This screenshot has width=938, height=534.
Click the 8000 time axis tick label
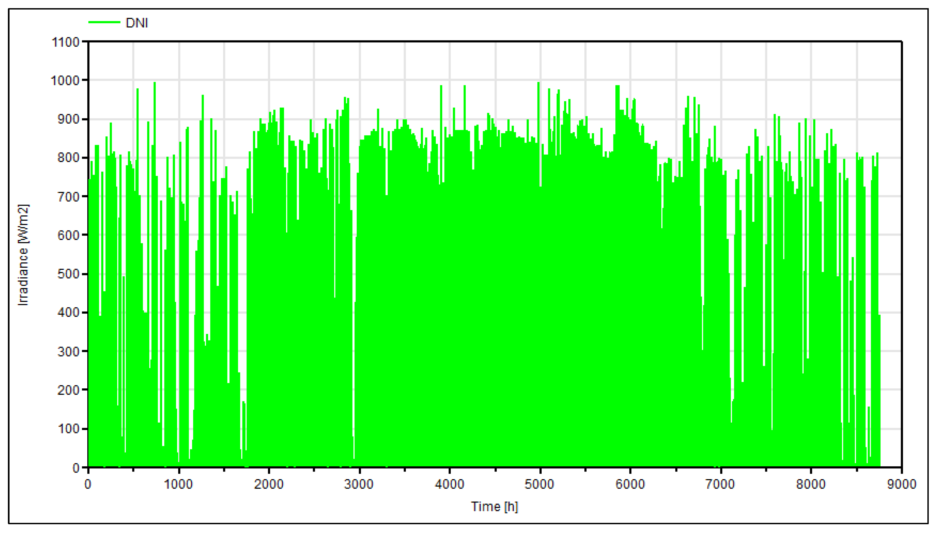click(811, 484)
